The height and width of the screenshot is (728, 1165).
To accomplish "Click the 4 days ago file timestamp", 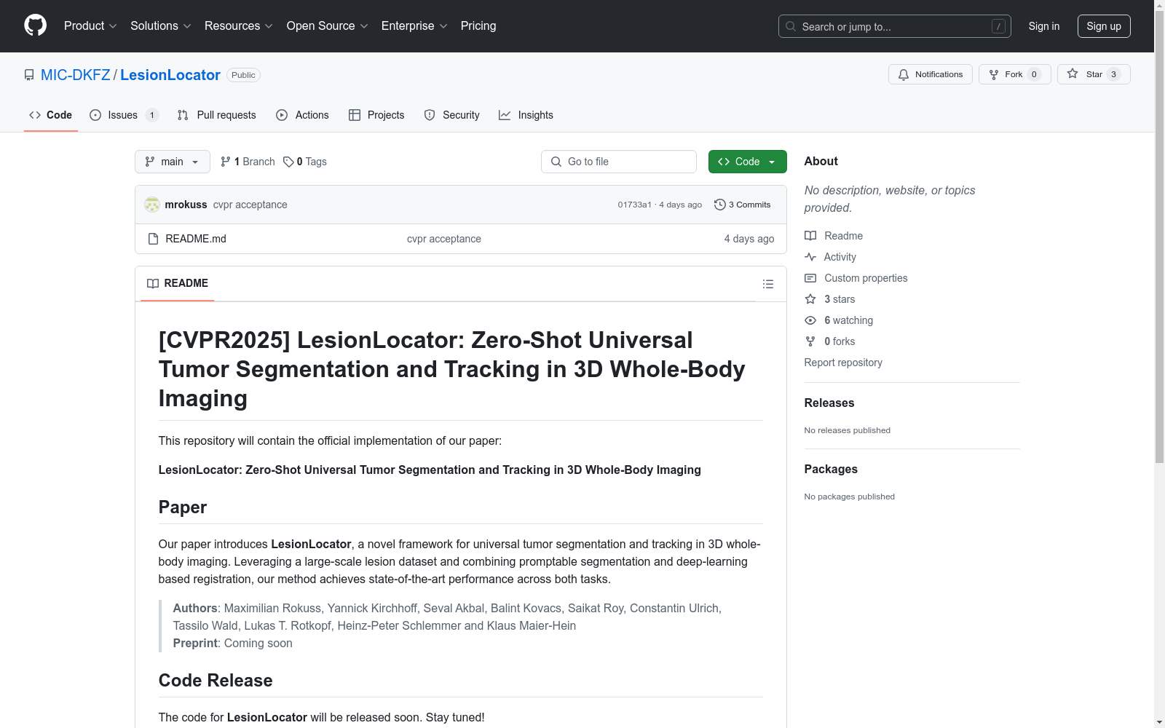I will click(x=749, y=239).
